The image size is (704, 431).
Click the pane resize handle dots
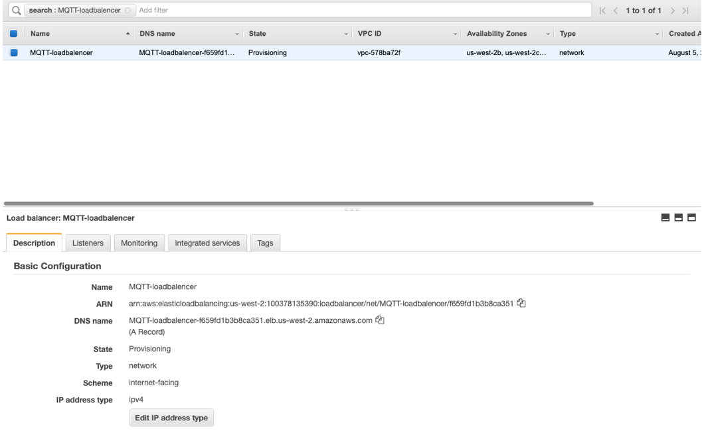[351, 210]
